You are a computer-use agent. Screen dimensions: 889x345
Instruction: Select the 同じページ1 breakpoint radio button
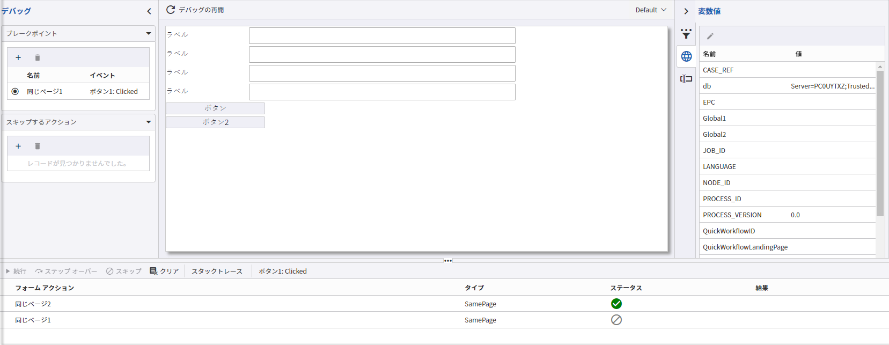[15, 91]
